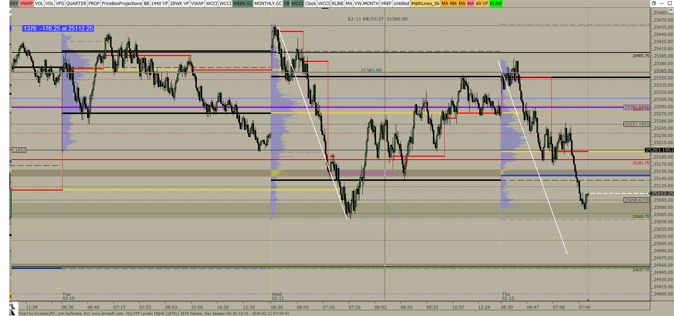Click the blue 1376 -176.25 info label
The image size is (674, 316).
[58, 28]
